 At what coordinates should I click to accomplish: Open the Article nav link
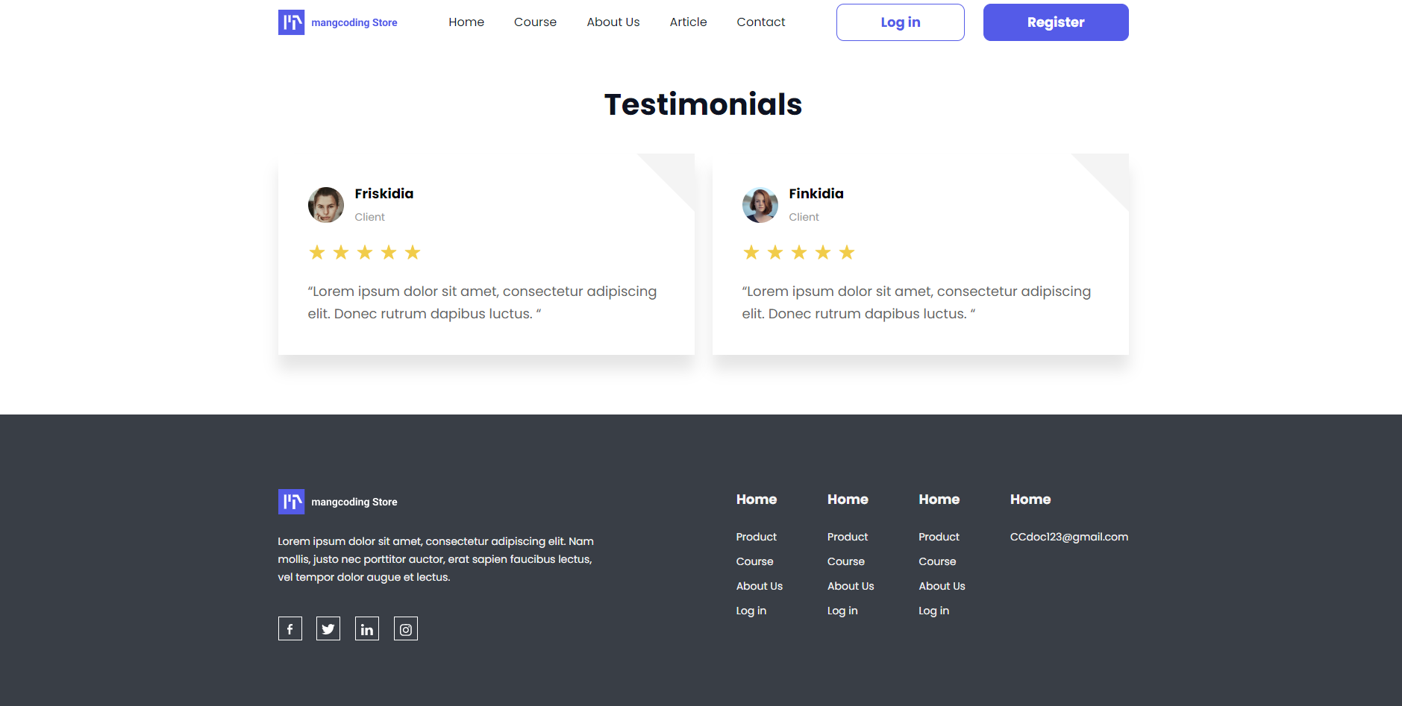688,22
